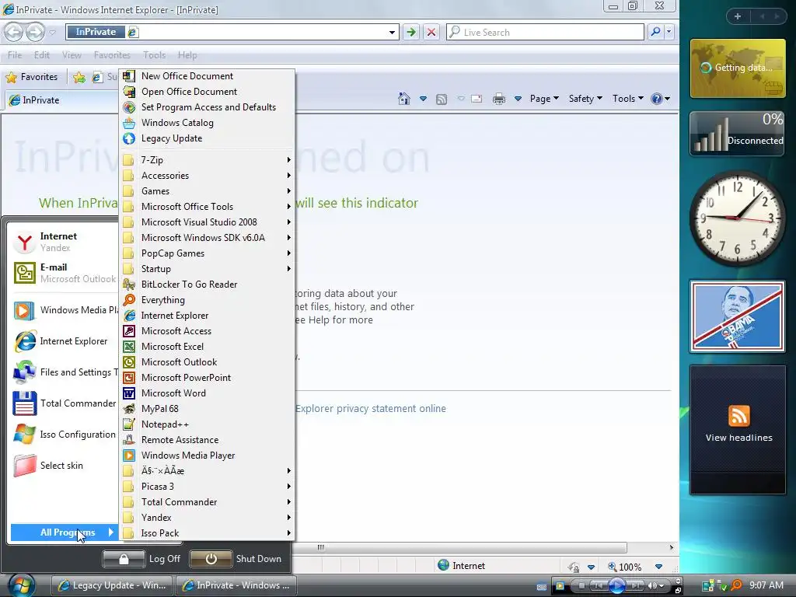Open the zoom level 100% dropdown

click(x=658, y=567)
